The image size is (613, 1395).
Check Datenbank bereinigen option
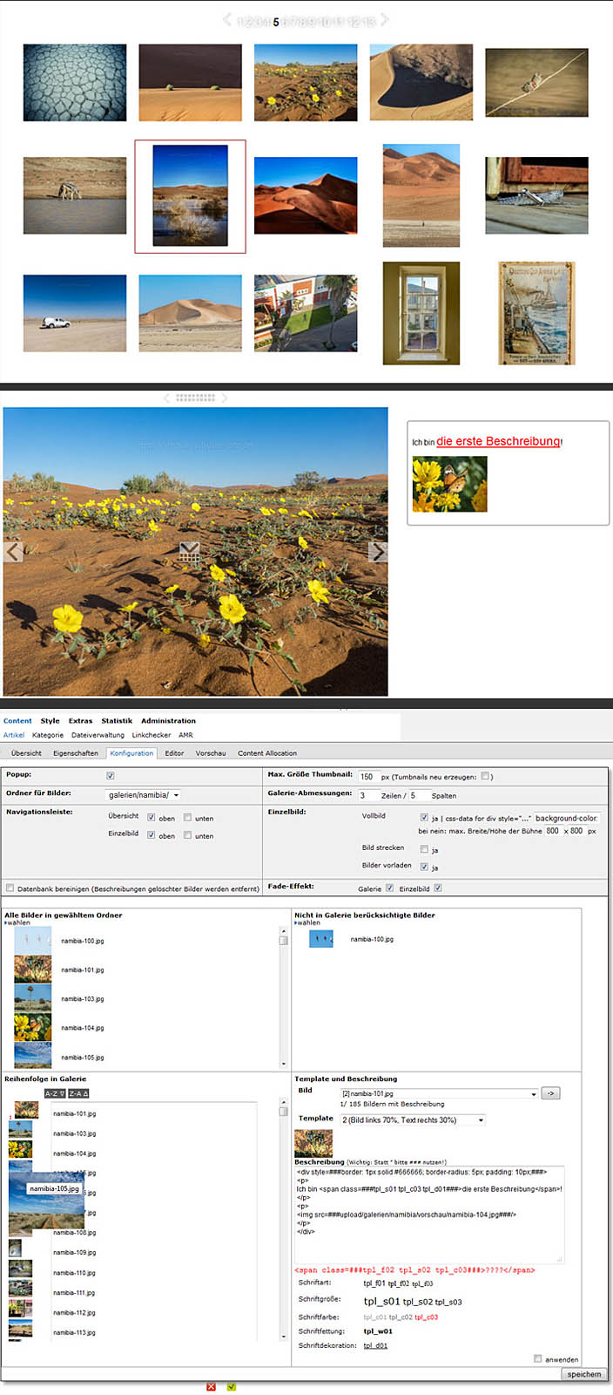[x=10, y=888]
